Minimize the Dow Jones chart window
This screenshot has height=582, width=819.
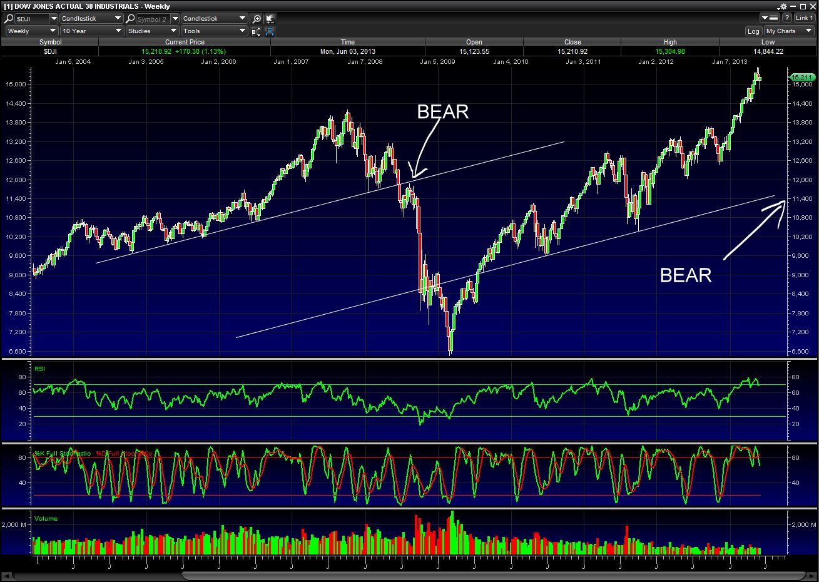point(794,6)
